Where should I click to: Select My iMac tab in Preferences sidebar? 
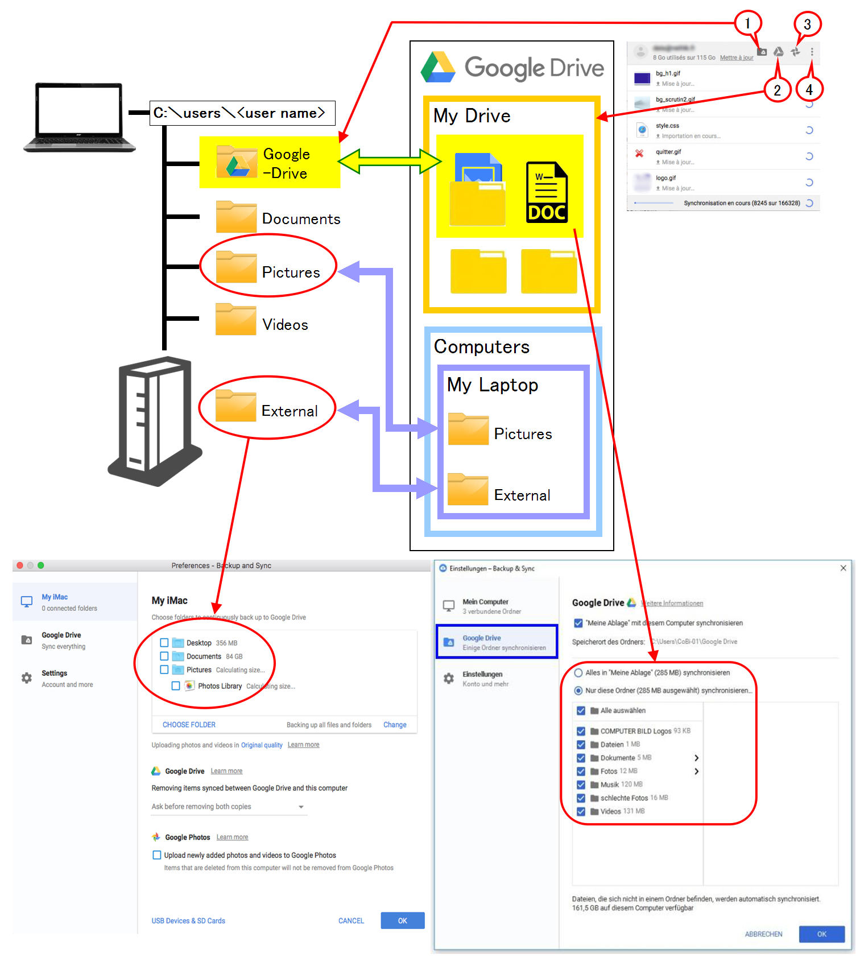pos(75,602)
